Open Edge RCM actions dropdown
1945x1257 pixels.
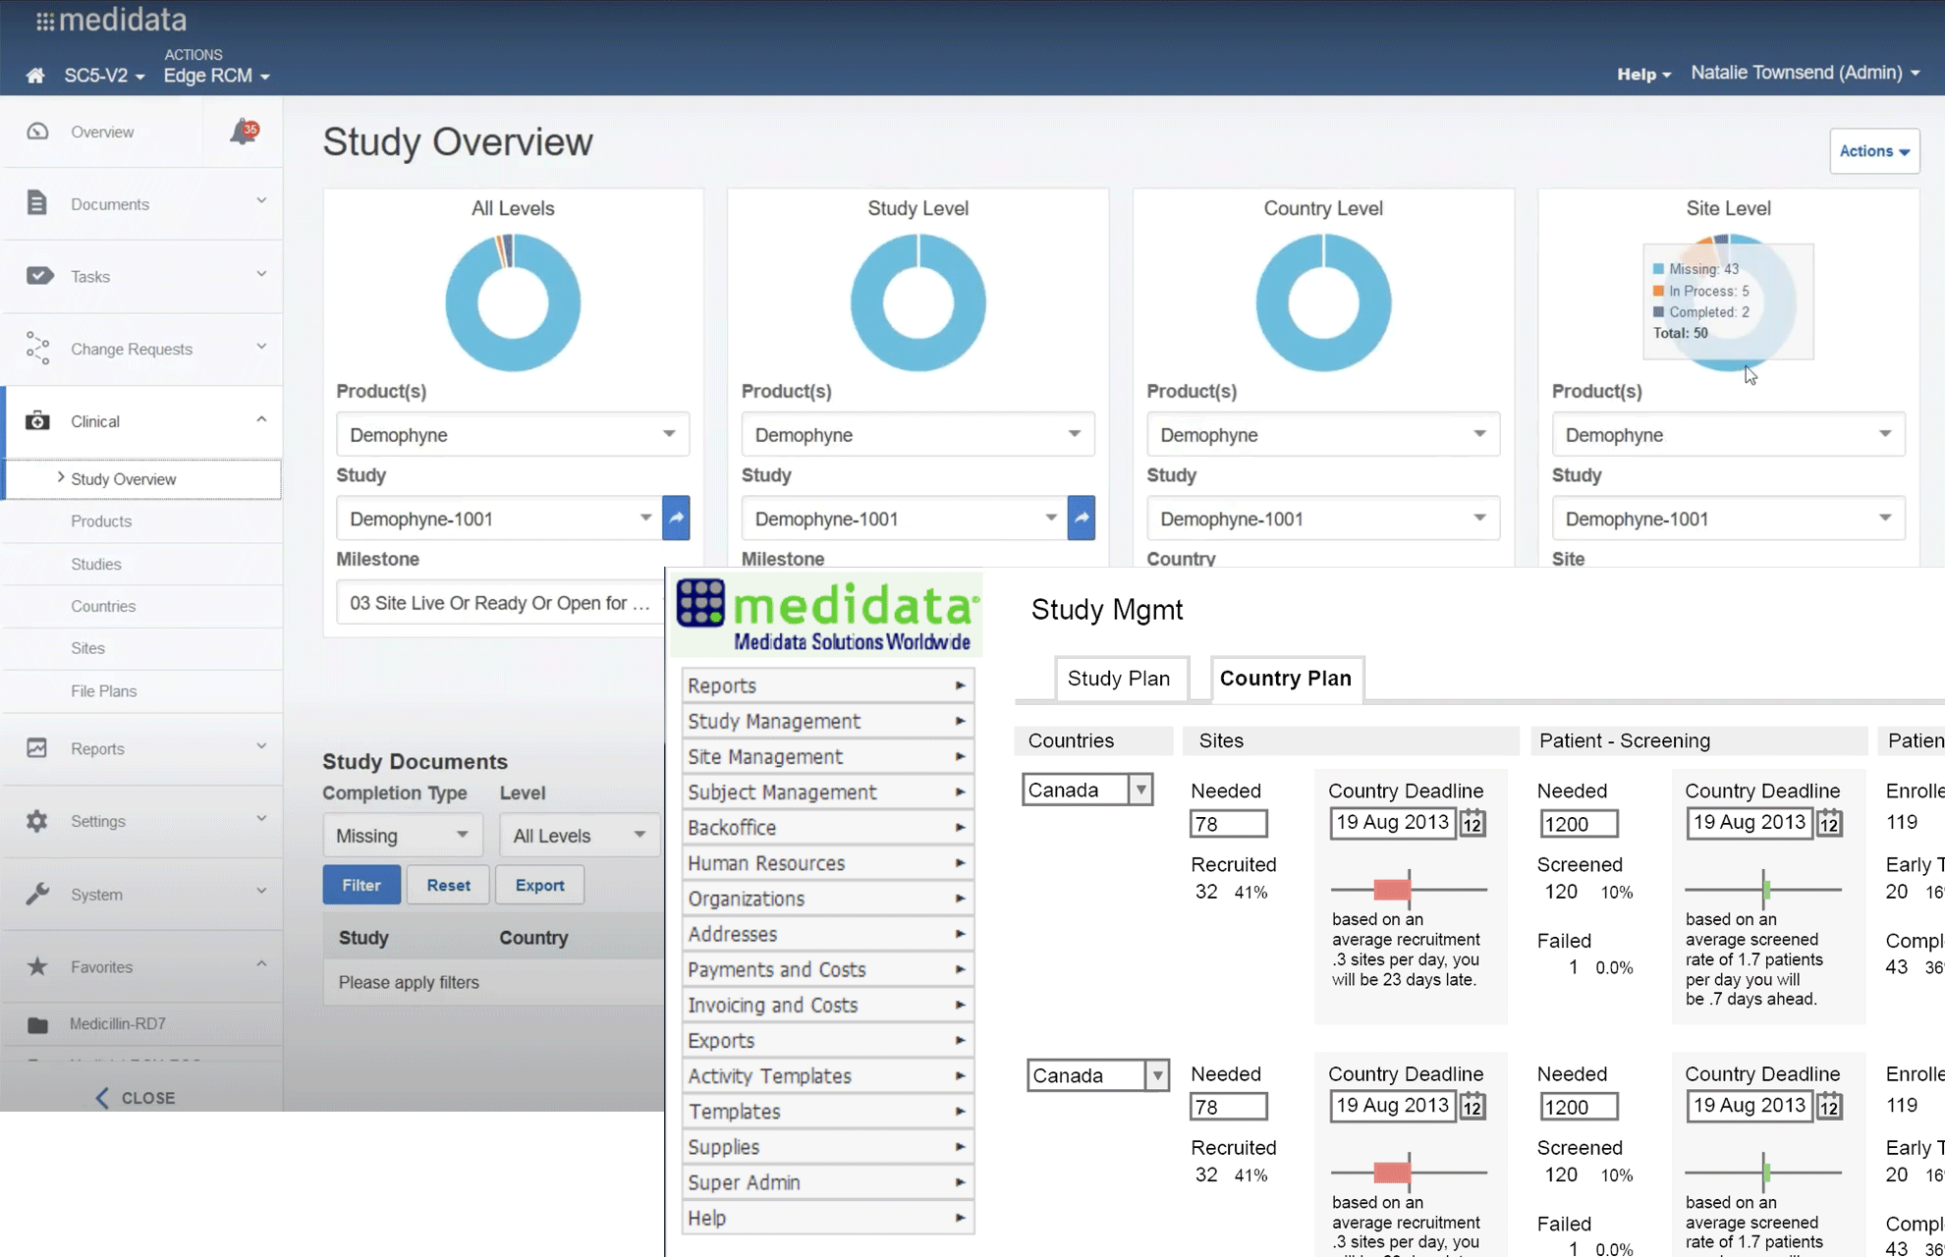pyautogui.click(x=216, y=76)
